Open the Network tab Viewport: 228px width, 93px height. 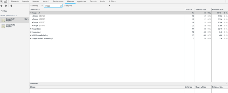point(46,2)
